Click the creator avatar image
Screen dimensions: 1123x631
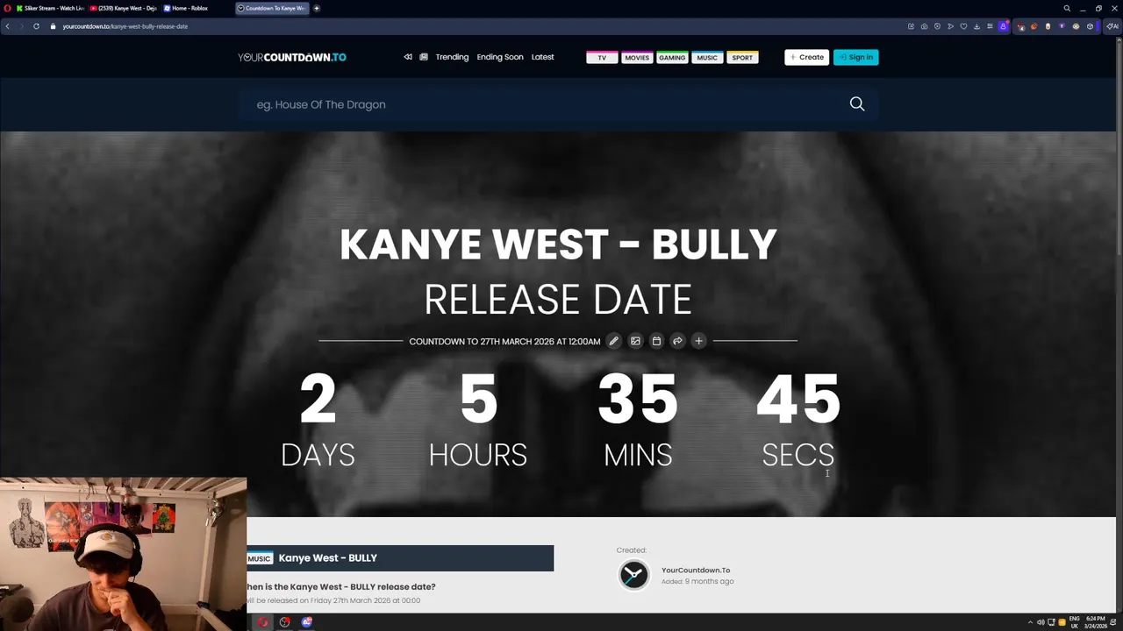pyautogui.click(x=633, y=575)
